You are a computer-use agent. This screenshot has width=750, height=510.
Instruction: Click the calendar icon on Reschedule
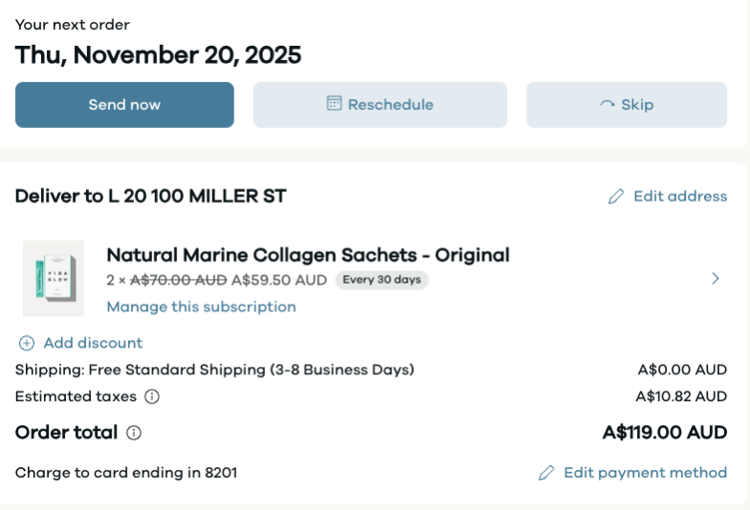coord(334,104)
